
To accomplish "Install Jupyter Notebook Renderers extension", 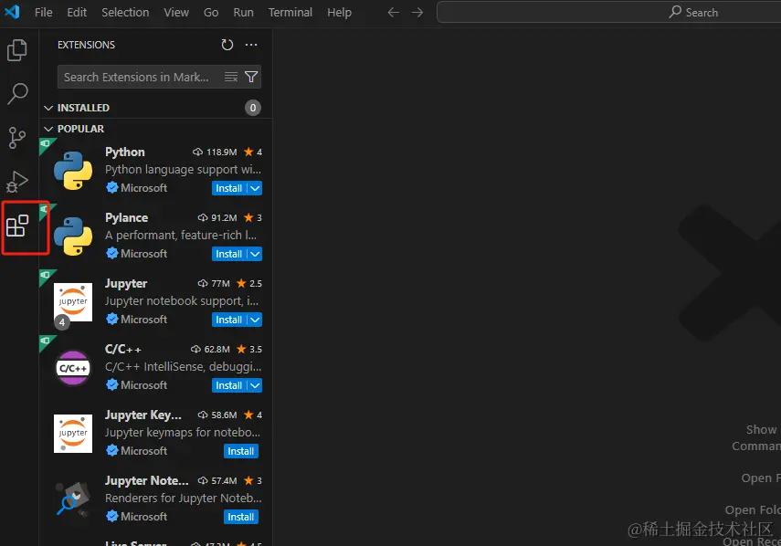I will pos(241,517).
